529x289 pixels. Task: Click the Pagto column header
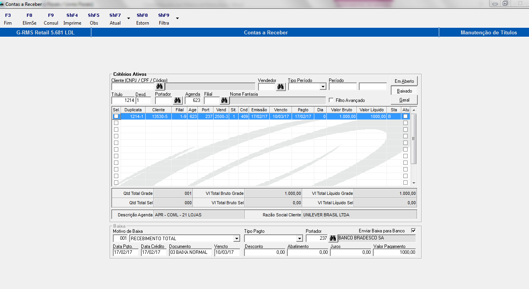(x=303, y=110)
